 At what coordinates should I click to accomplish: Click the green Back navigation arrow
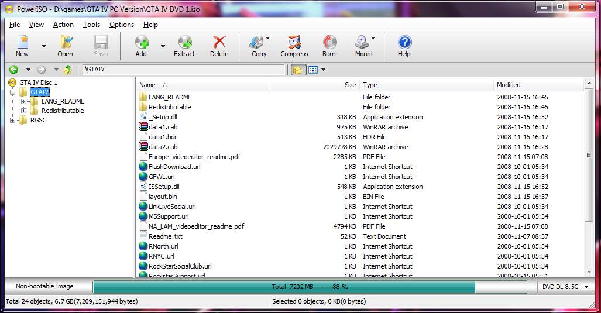[x=14, y=70]
